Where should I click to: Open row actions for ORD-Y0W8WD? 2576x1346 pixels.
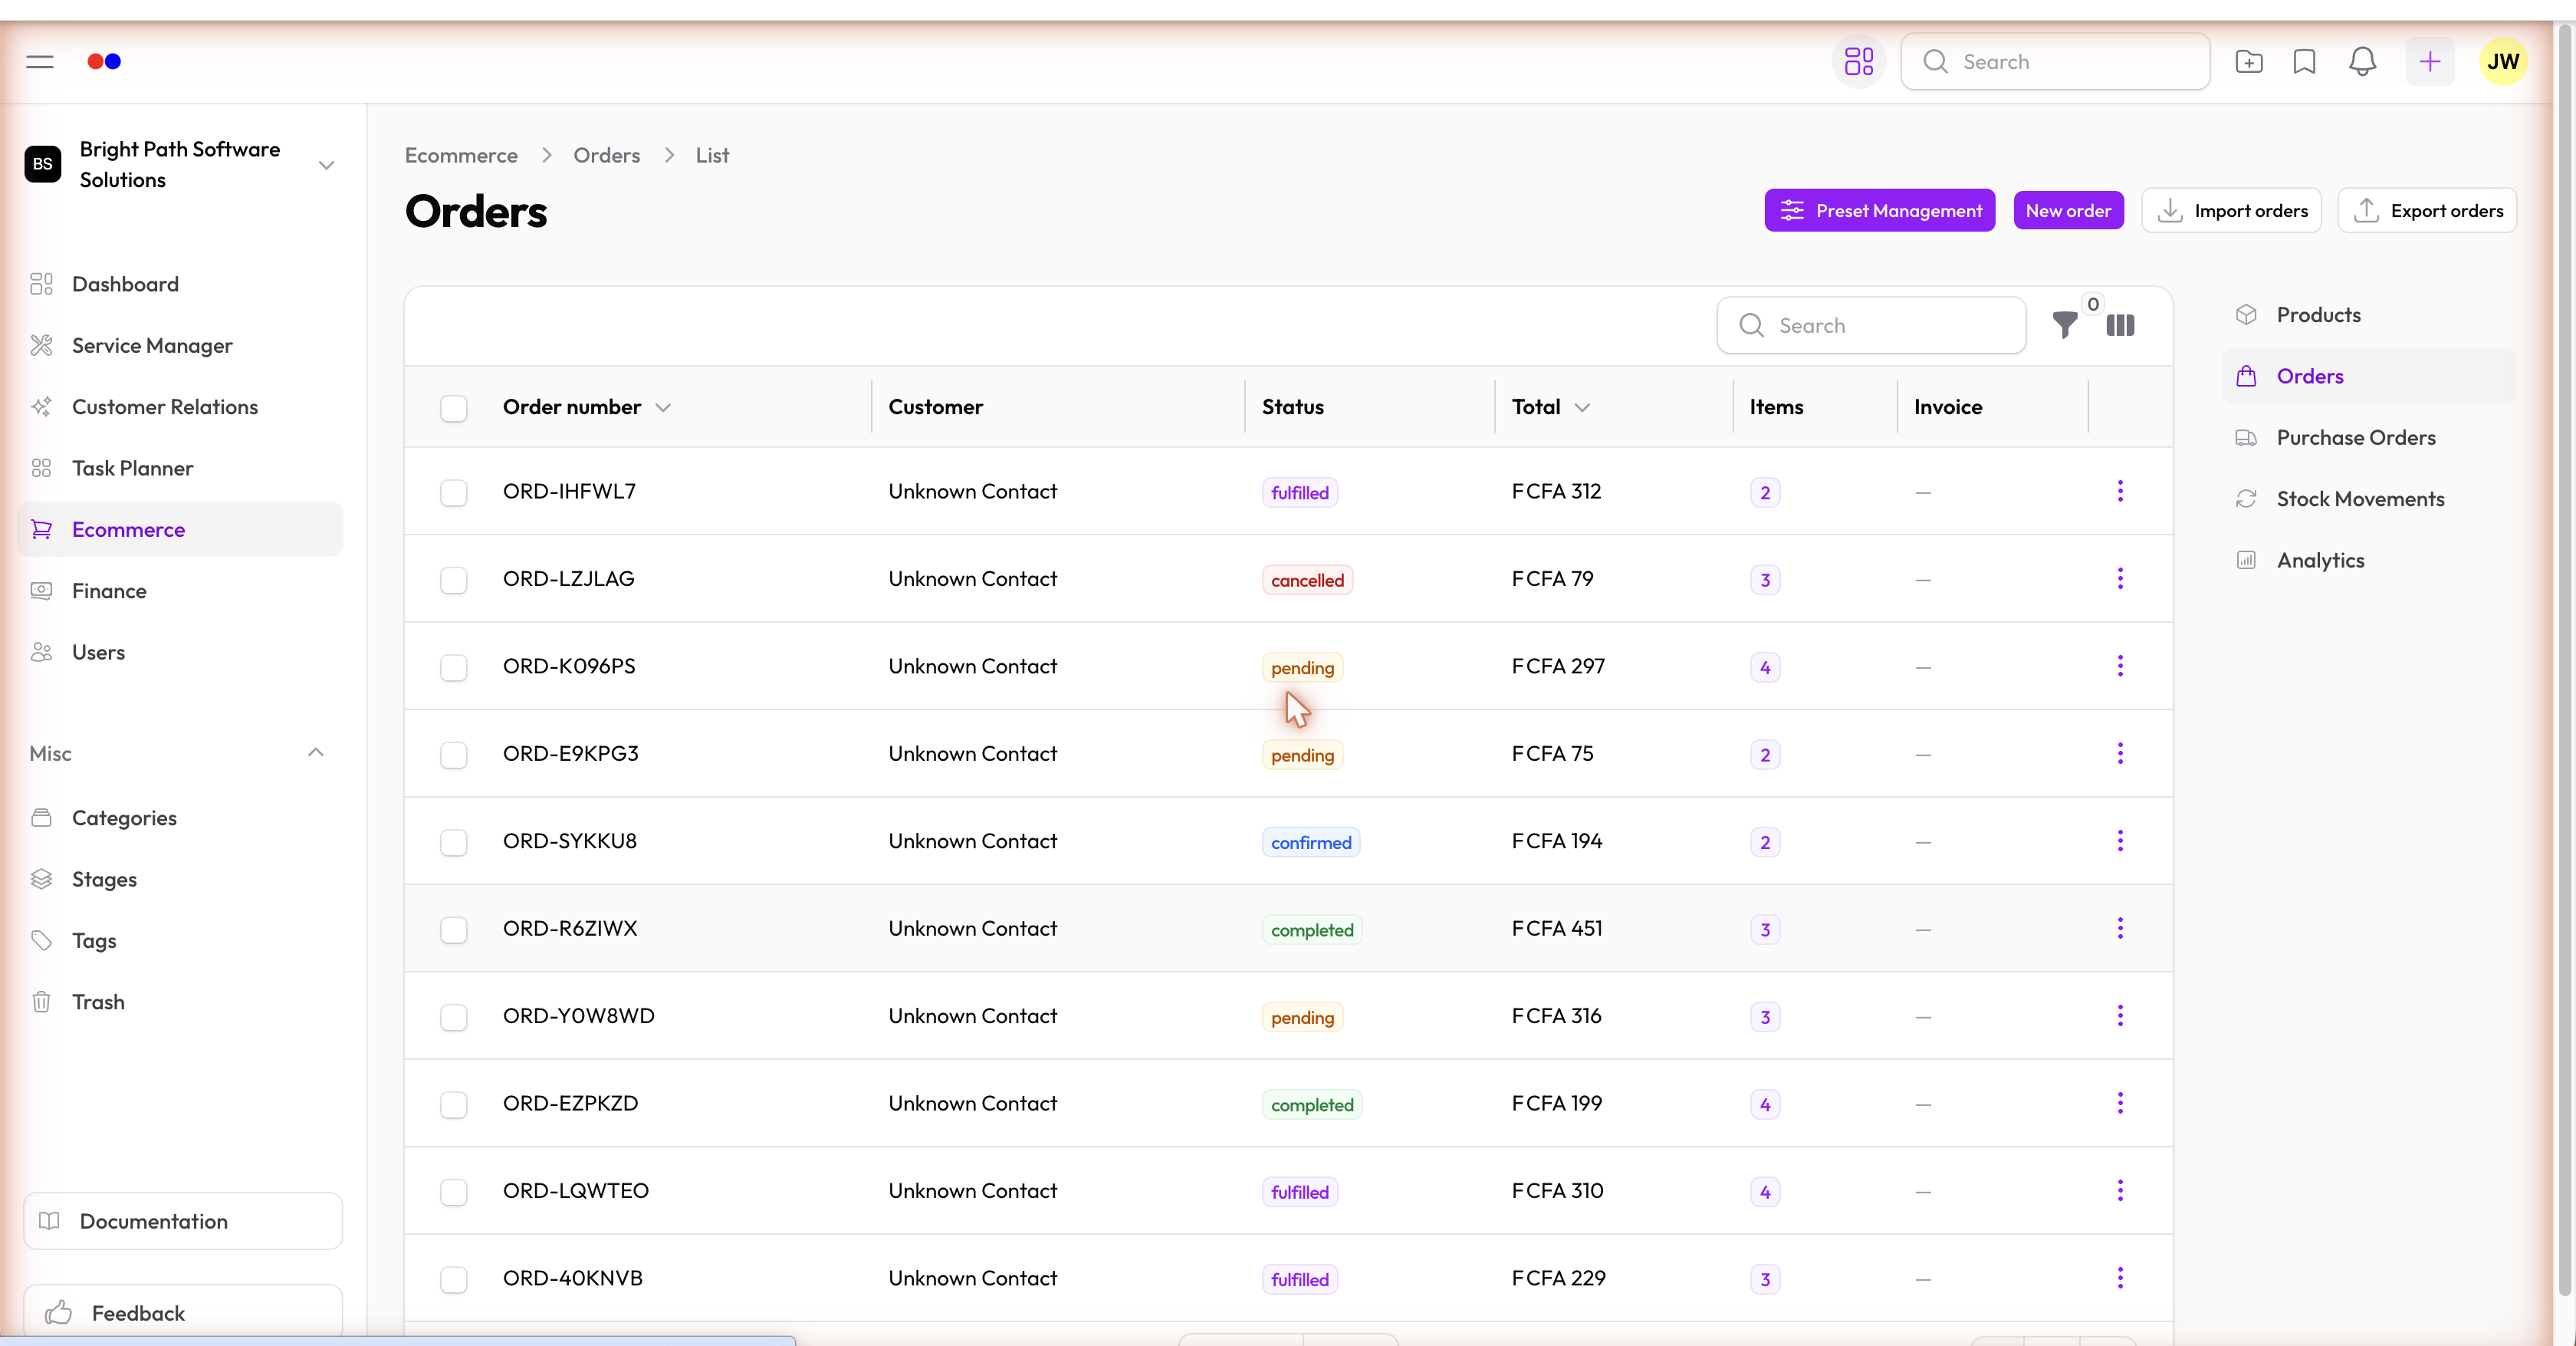click(x=2119, y=1016)
